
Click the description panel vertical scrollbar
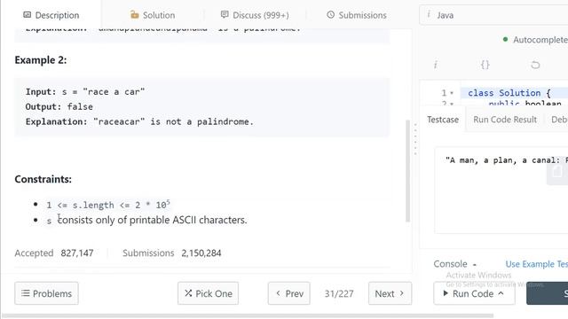(407, 171)
